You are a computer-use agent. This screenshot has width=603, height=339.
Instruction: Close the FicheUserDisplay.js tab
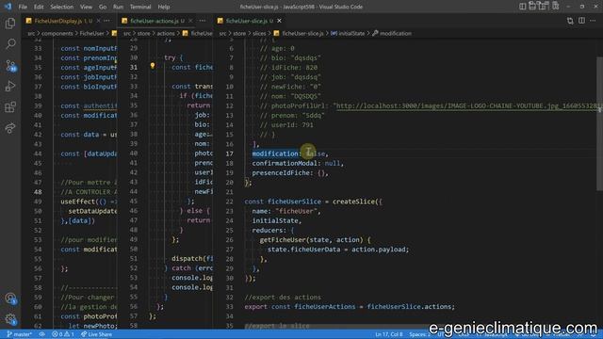pyautogui.click(x=98, y=21)
